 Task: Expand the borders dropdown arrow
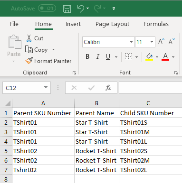click(136, 57)
